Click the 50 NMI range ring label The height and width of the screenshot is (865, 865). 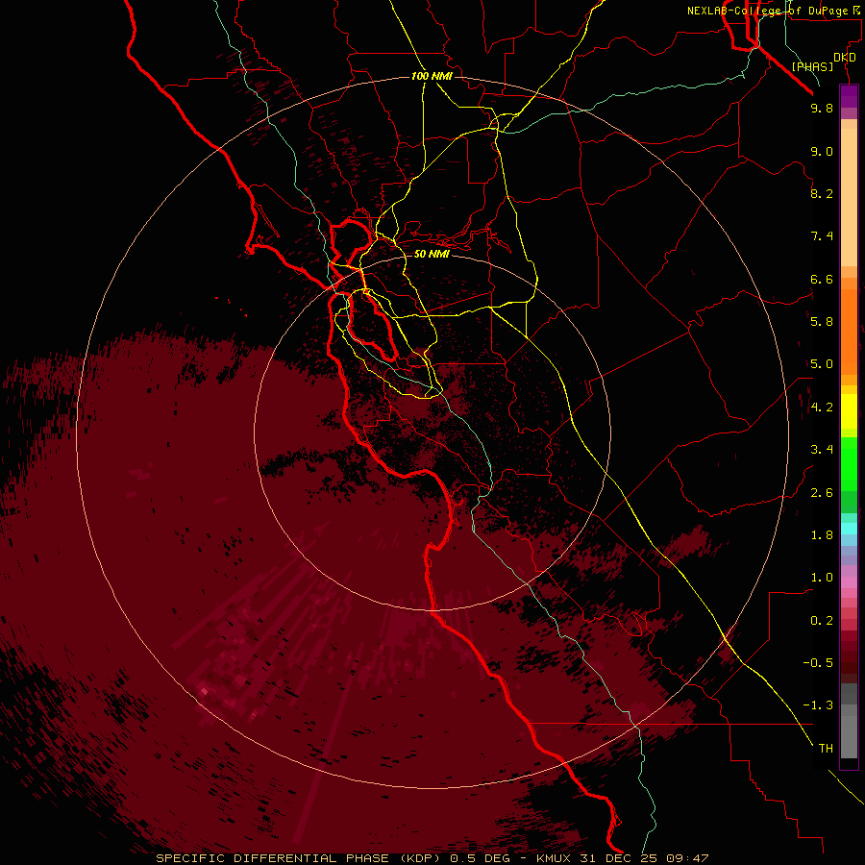click(432, 254)
